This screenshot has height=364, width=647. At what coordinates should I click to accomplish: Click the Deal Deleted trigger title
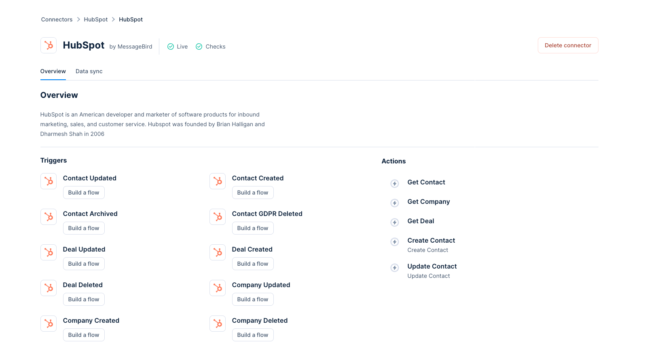tap(83, 285)
